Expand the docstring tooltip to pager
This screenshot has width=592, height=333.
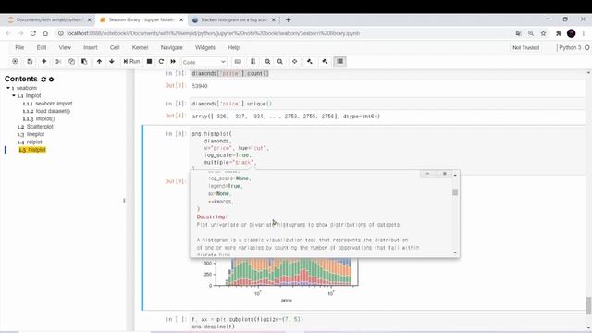click(x=427, y=174)
